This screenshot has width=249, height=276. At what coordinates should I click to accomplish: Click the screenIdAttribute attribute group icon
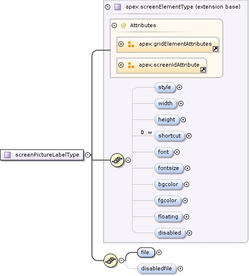coord(131,65)
